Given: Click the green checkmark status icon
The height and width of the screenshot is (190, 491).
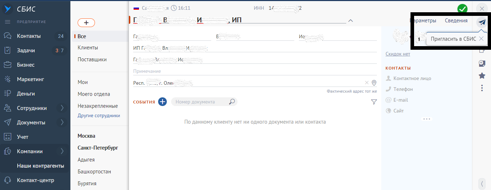Looking at the screenshot, I should pos(462,9).
